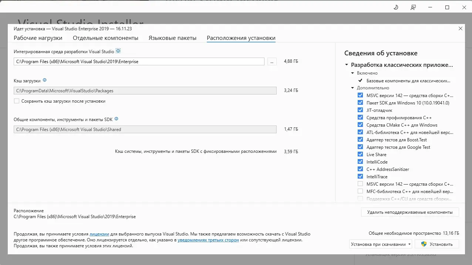472x265 pixels.
Task: Collapse the Дополнительно subsection
Action: tap(353, 88)
